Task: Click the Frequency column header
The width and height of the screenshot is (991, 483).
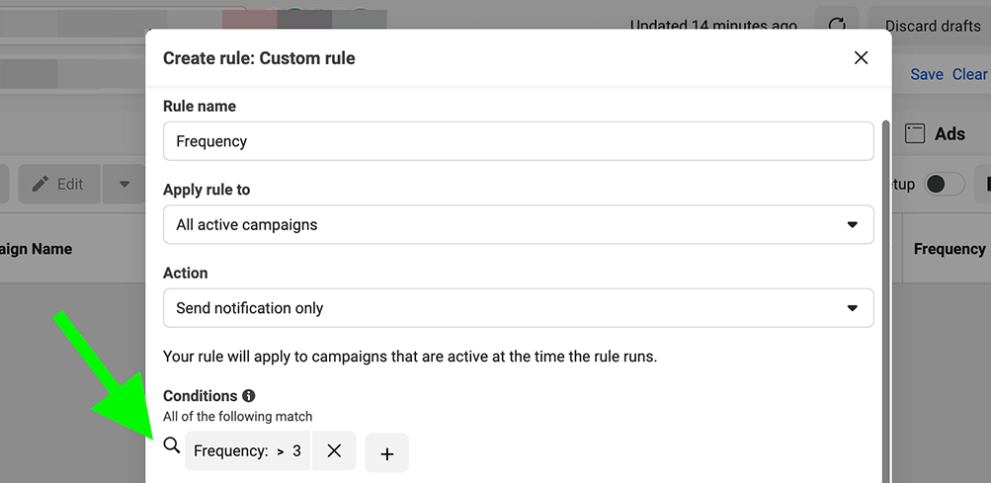Action: (949, 249)
